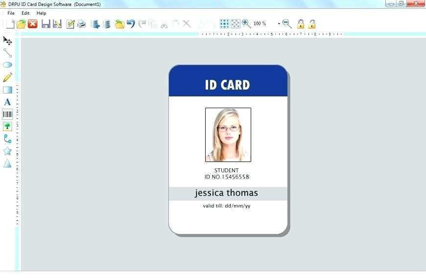Save the document with floppy icon

point(46,24)
